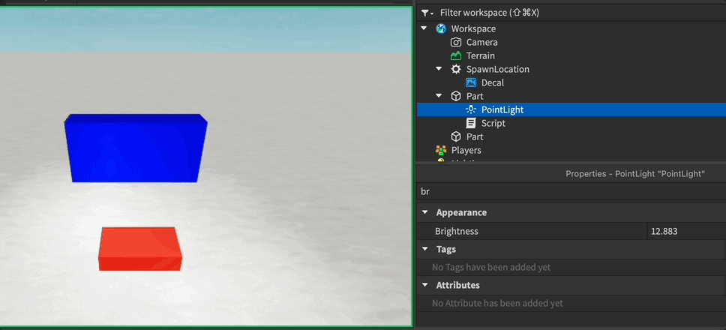Click the properties filter field containing 'br'
This screenshot has height=330, width=726.
pos(571,191)
